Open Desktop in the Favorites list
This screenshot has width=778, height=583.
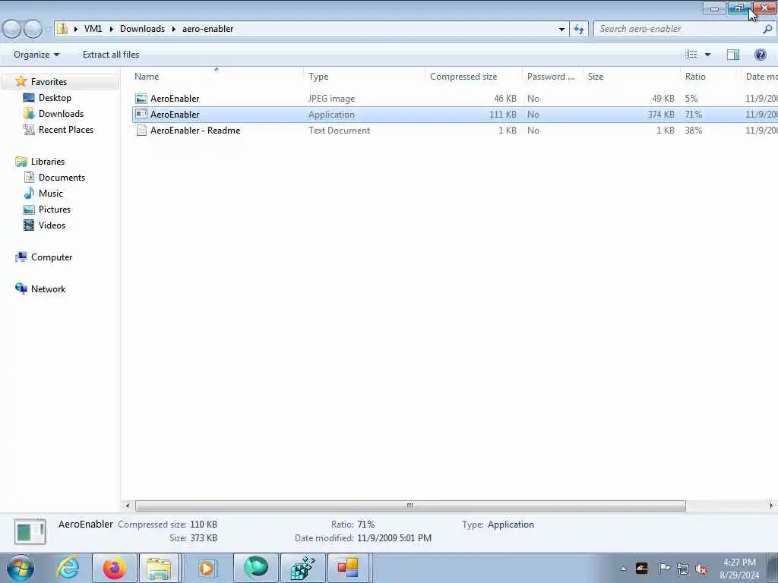pyautogui.click(x=55, y=98)
